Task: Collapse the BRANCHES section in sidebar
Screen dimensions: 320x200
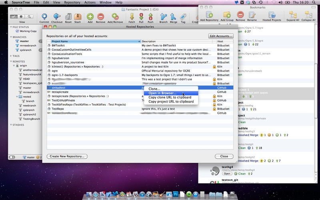Action: 10,36
